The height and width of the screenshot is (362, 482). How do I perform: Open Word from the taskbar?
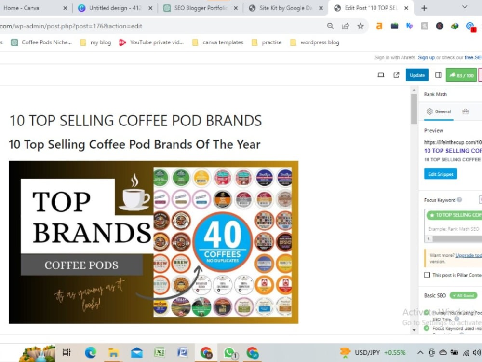pos(183,352)
